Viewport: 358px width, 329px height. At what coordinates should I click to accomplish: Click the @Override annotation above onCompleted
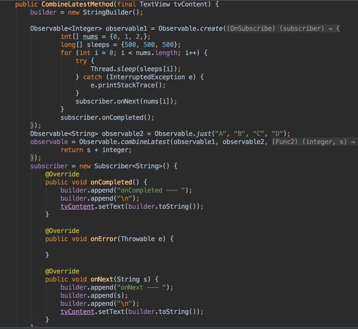[62, 174]
